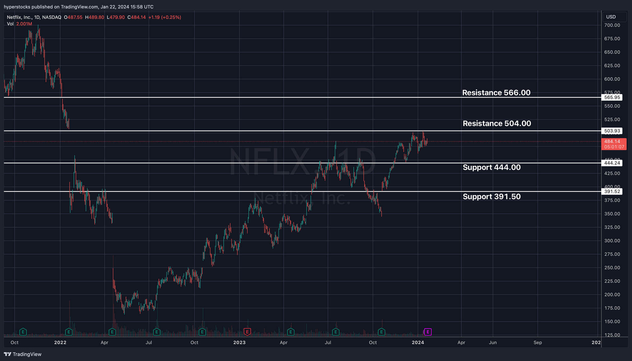Click the leftmost earnings marker near Oct 2021
The width and height of the screenshot is (632, 361).
(23, 332)
